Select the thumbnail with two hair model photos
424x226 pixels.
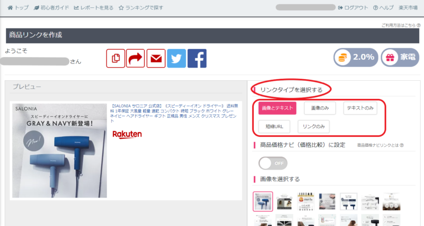click(284, 202)
